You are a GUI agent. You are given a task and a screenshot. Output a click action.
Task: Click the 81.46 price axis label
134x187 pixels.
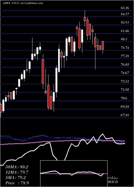tap(125, 31)
